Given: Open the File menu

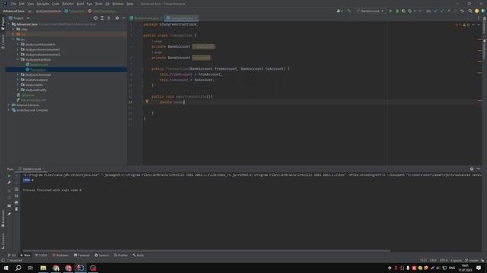Looking at the screenshot, I should (x=14, y=4).
